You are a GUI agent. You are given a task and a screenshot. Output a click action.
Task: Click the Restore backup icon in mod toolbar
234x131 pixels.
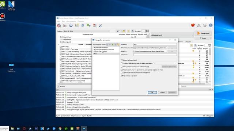[128, 31]
